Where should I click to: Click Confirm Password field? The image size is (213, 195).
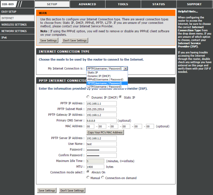tap(102, 155)
